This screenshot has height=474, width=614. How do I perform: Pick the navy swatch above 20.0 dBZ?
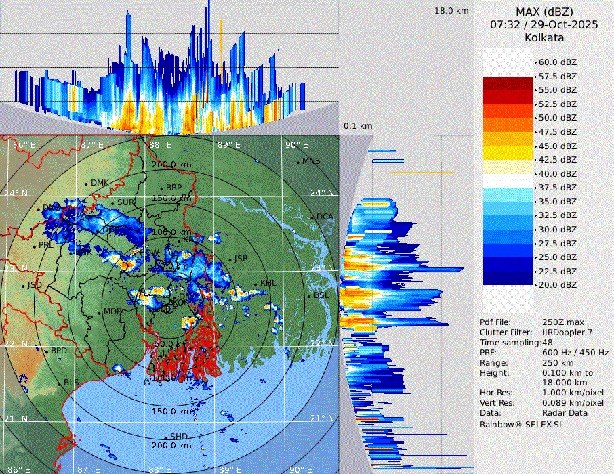pyautogui.click(x=508, y=278)
